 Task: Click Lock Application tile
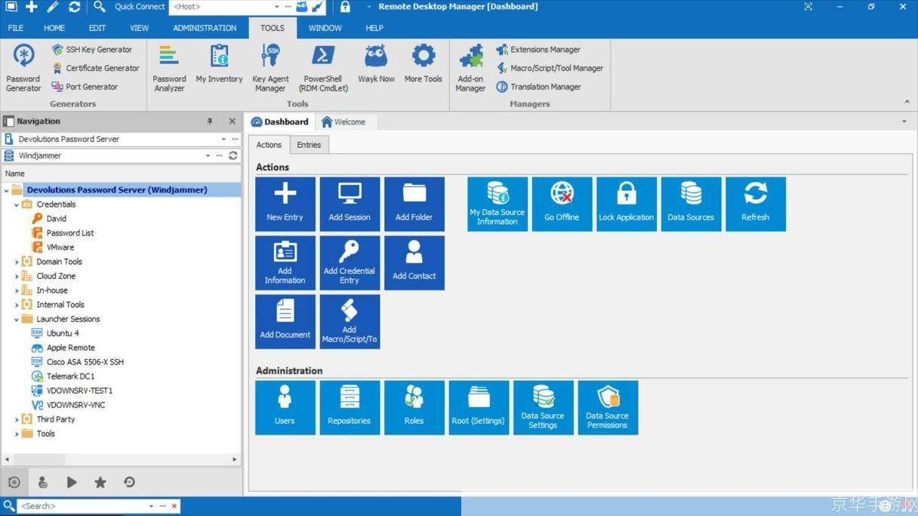[x=627, y=204]
